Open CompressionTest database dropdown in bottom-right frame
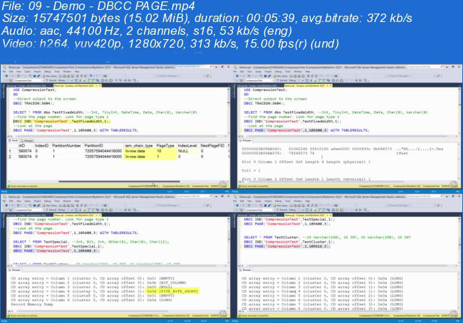 (x=259, y=210)
